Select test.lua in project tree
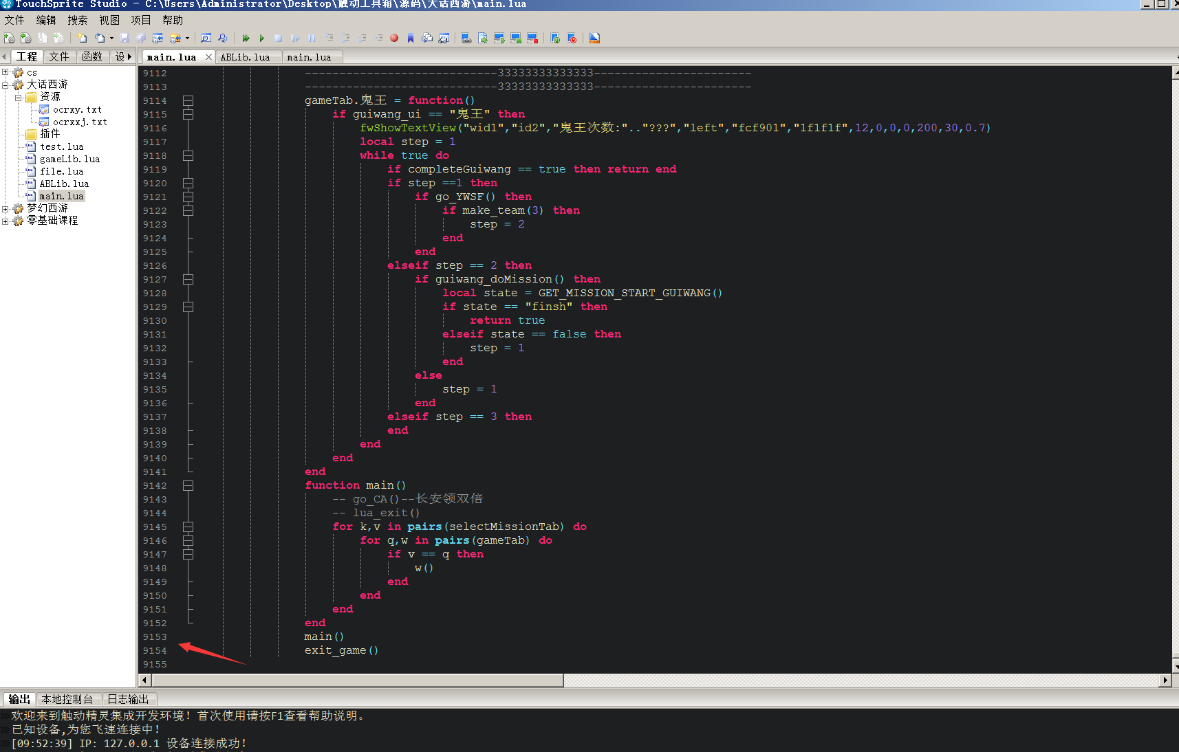Image resolution: width=1179 pixels, height=752 pixels. pyautogui.click(x=61, y=146)
